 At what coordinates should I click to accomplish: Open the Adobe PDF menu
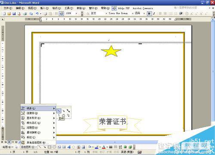[x=124, y=8]
